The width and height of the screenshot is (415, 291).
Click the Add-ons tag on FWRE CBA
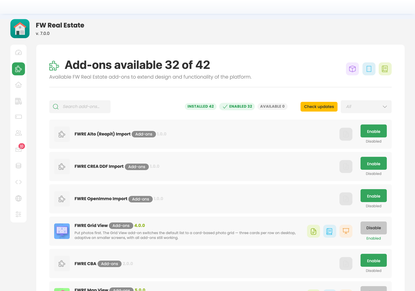[x=109, y=264]
